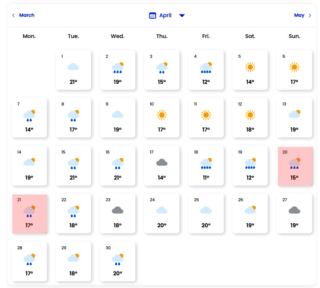Select the April 24 day showing 20°

tap(161, 213)
